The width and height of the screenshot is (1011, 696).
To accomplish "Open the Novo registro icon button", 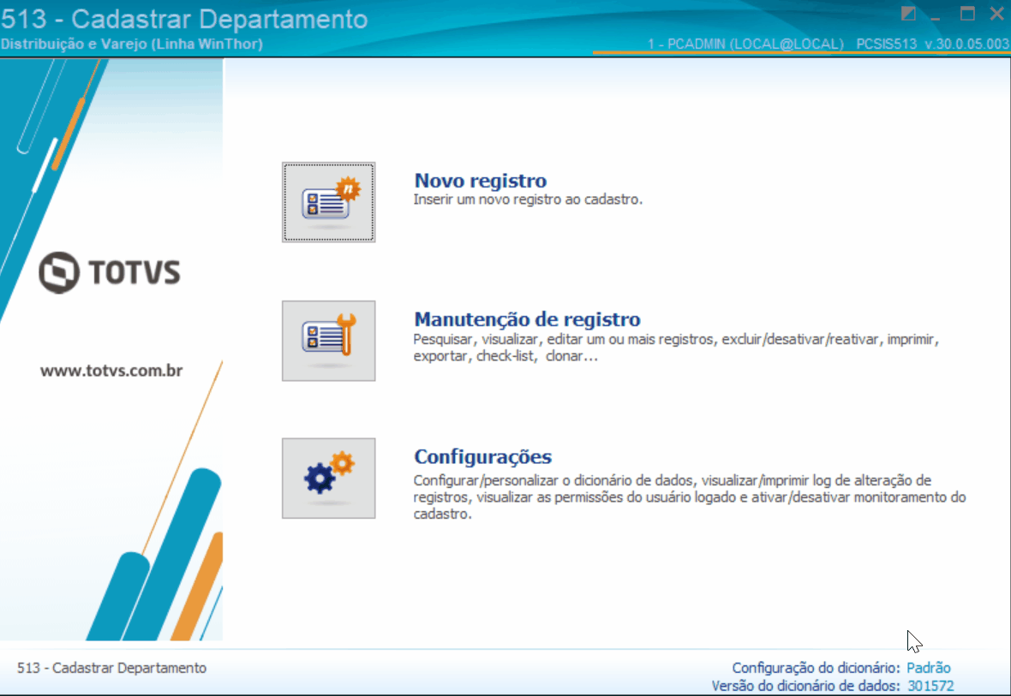I will tap(328, 202).
